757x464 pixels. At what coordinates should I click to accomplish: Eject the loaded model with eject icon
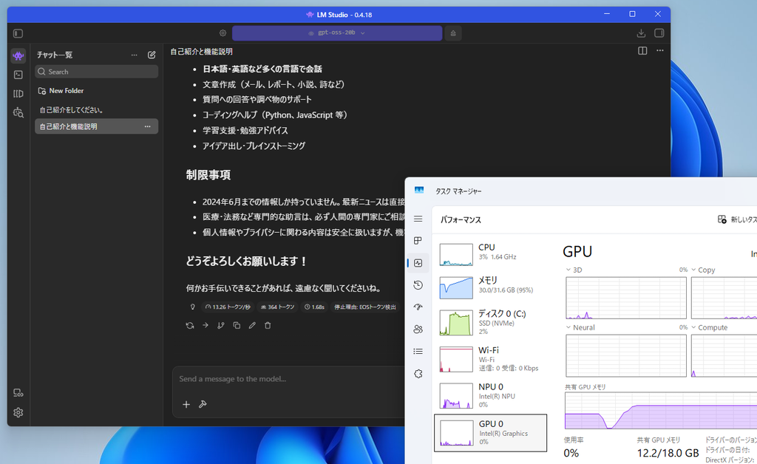(453, 33)
